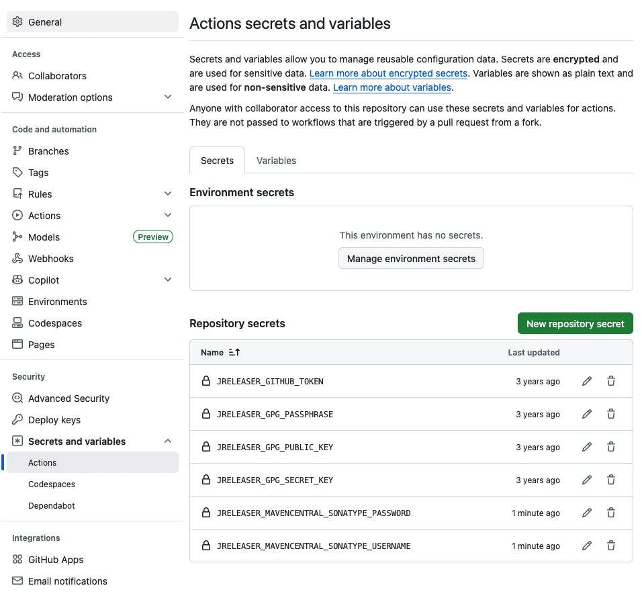
Task: Open Webhooks settings in sidebar
Action: 50,259
